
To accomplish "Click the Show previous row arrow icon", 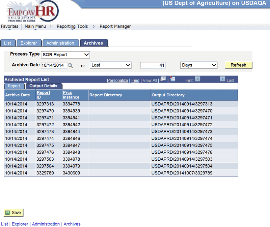I will [197, 79].
